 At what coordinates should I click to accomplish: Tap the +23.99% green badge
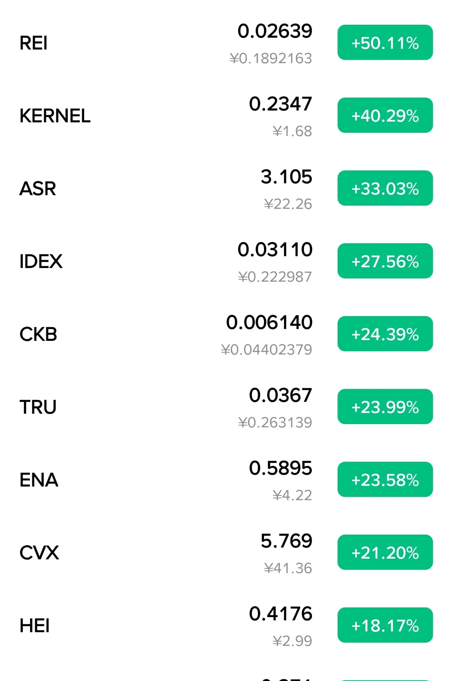point(385,407)
